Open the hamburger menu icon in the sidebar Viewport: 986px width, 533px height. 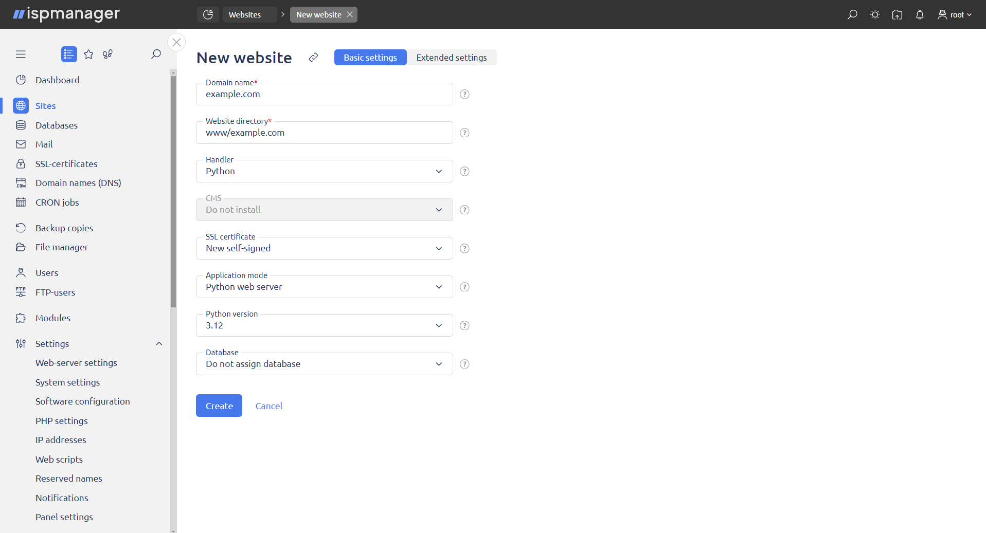coord(21,54)
